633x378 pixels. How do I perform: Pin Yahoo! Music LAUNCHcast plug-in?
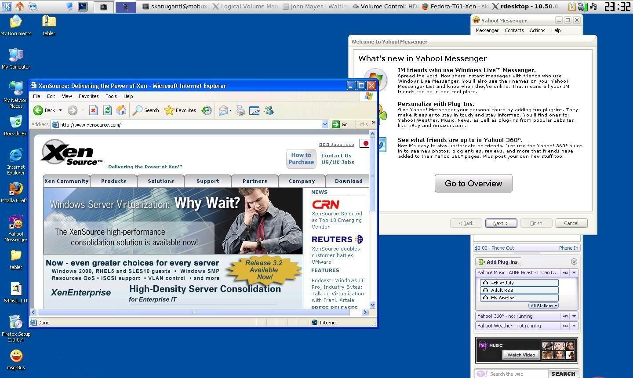tap(565, 273)
